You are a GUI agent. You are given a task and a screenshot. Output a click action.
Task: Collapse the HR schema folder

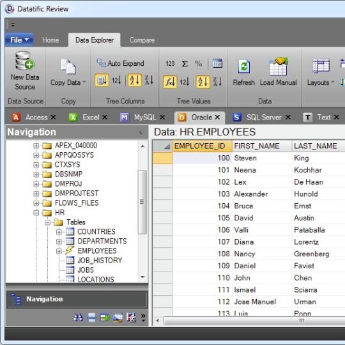[36, 213]
